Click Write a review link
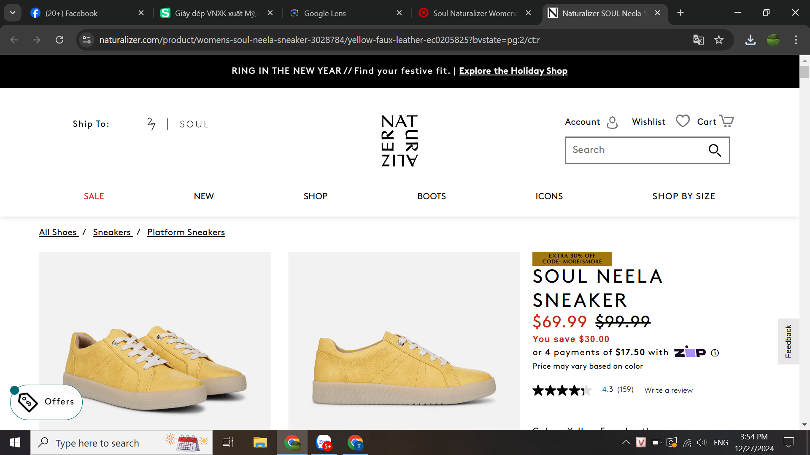 tap(668, 390)
